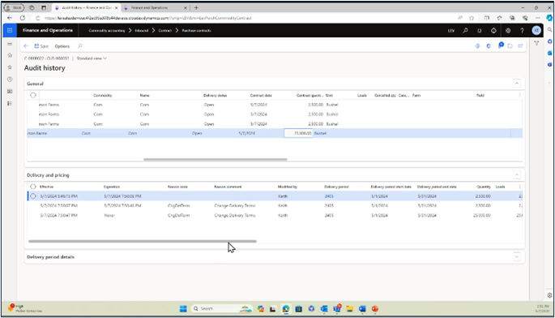Click the feedback smiley icon in top bar
555x318 pixels.
pos(493,31)
